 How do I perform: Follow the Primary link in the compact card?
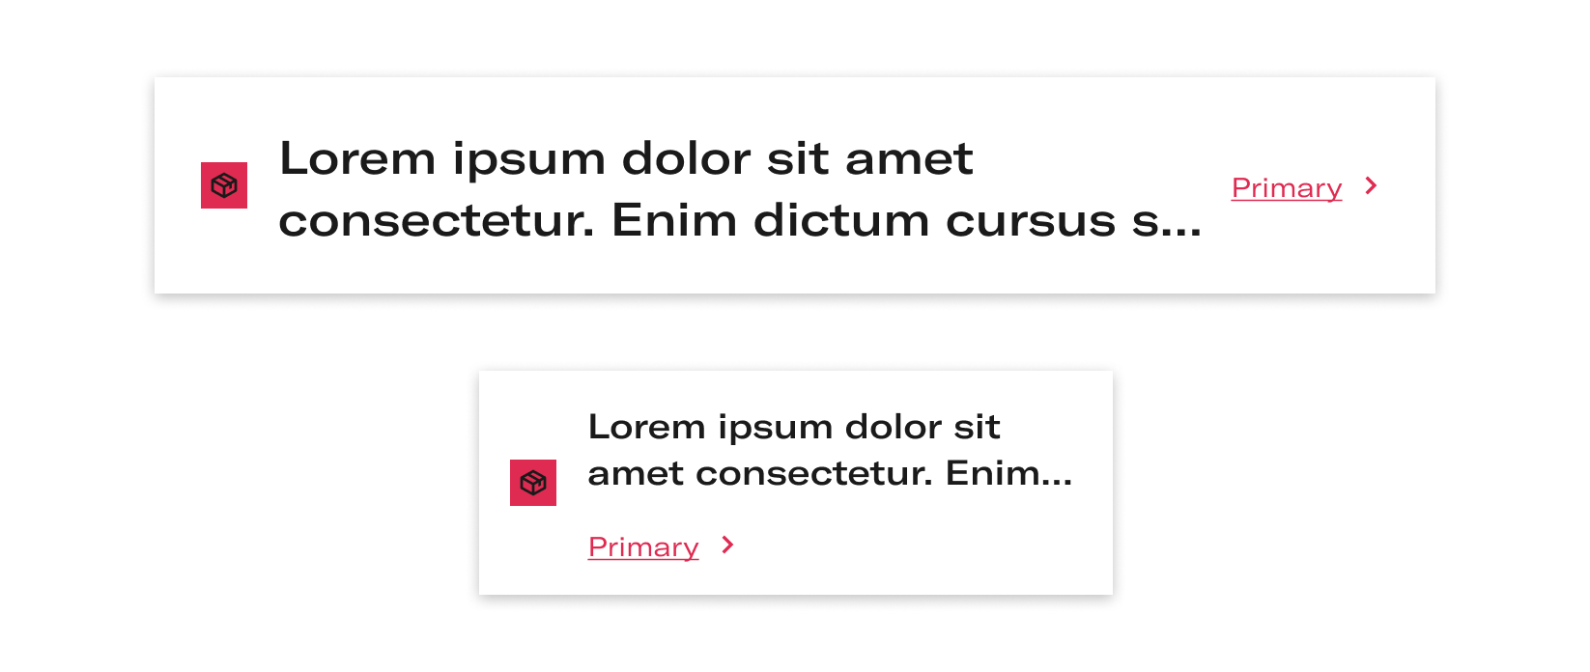click(643, 546)
